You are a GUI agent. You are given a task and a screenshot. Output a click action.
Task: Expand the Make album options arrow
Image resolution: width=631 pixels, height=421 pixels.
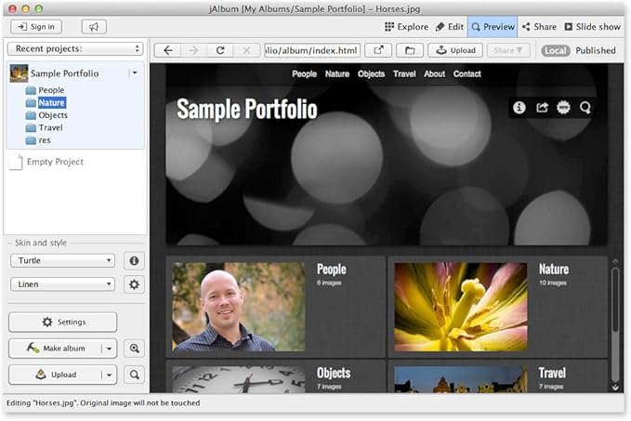click(110, 349)
